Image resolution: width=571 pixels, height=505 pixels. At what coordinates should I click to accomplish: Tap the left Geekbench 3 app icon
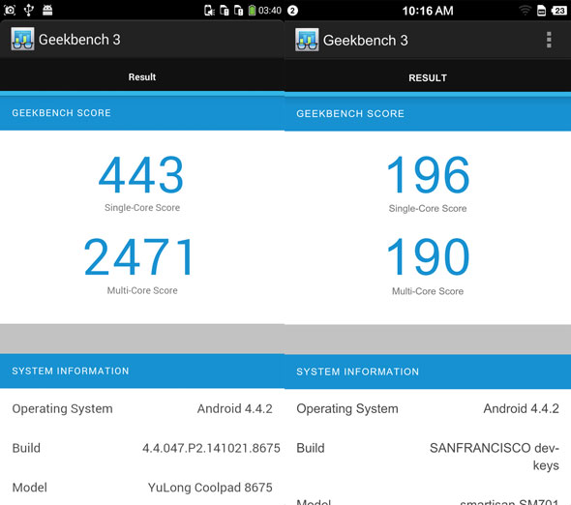[x=22, y=39]
